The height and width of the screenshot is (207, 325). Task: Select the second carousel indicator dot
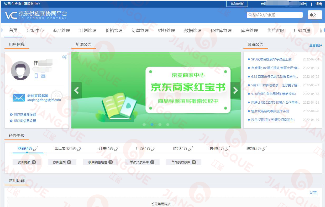point(152,125)
